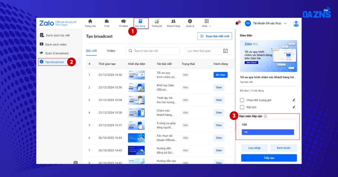Click the Tạo bài viết label in panel
This screenshot has width=338, height=177.
point(246,82)
